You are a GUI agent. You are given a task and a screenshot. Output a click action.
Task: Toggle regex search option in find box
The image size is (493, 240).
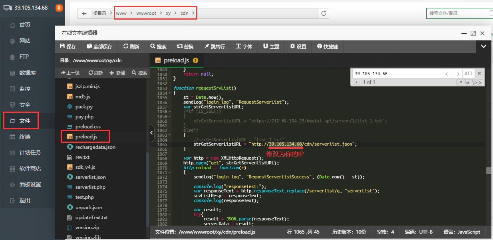[460, 82]
